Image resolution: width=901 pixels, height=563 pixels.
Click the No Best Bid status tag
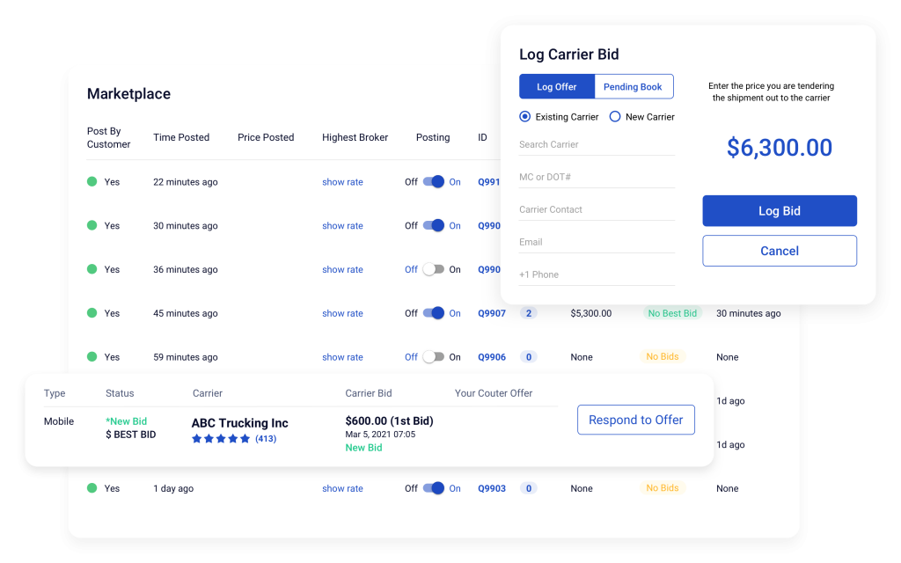point(671,313)
